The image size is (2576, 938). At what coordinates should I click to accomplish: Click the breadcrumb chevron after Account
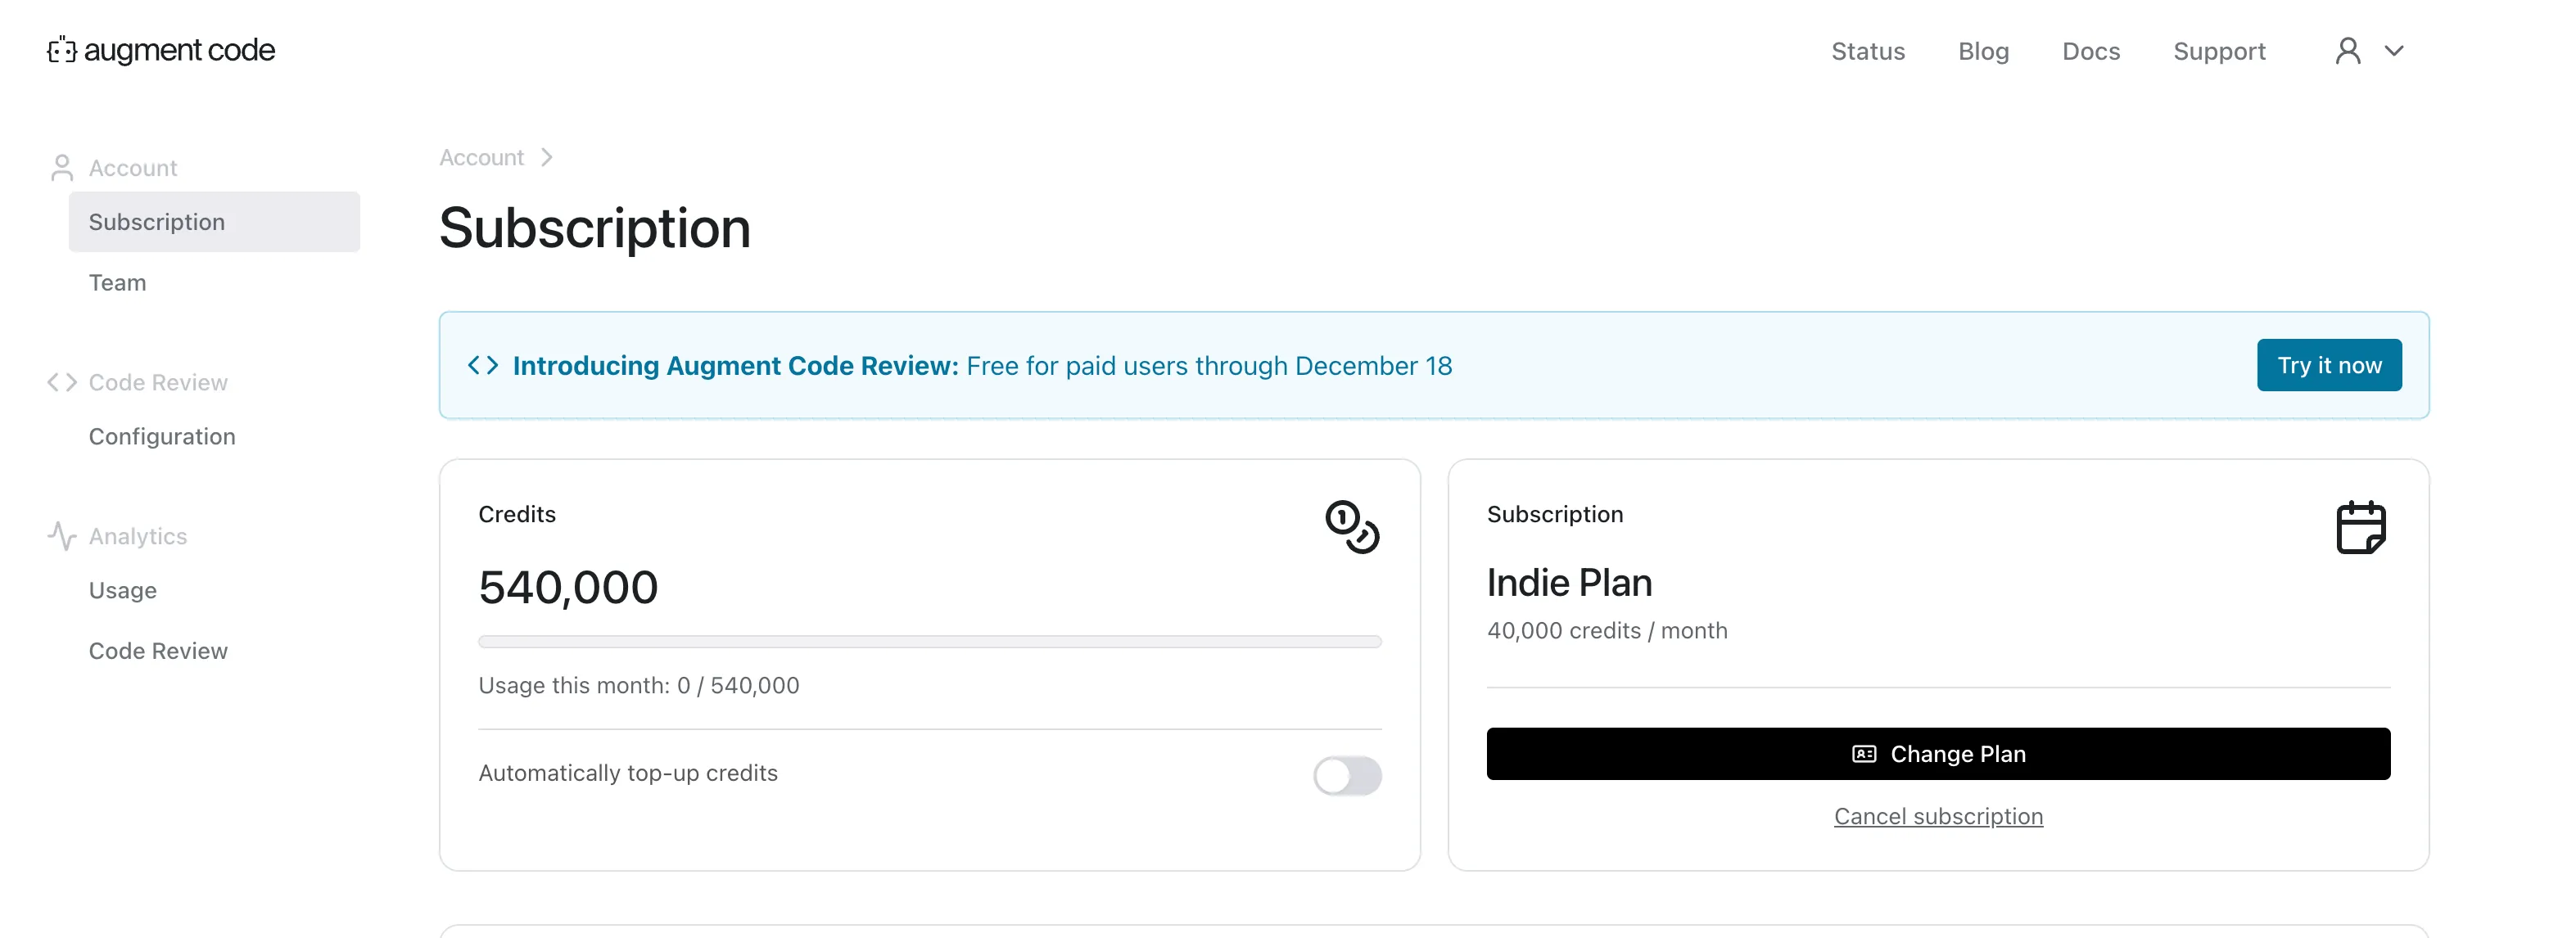546,158
